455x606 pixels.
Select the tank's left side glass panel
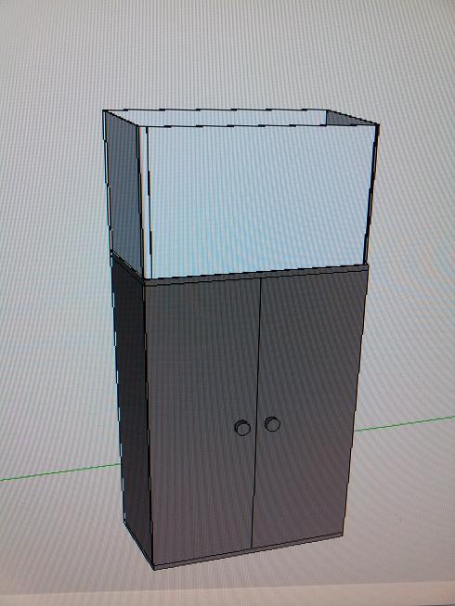coord(123,189)
